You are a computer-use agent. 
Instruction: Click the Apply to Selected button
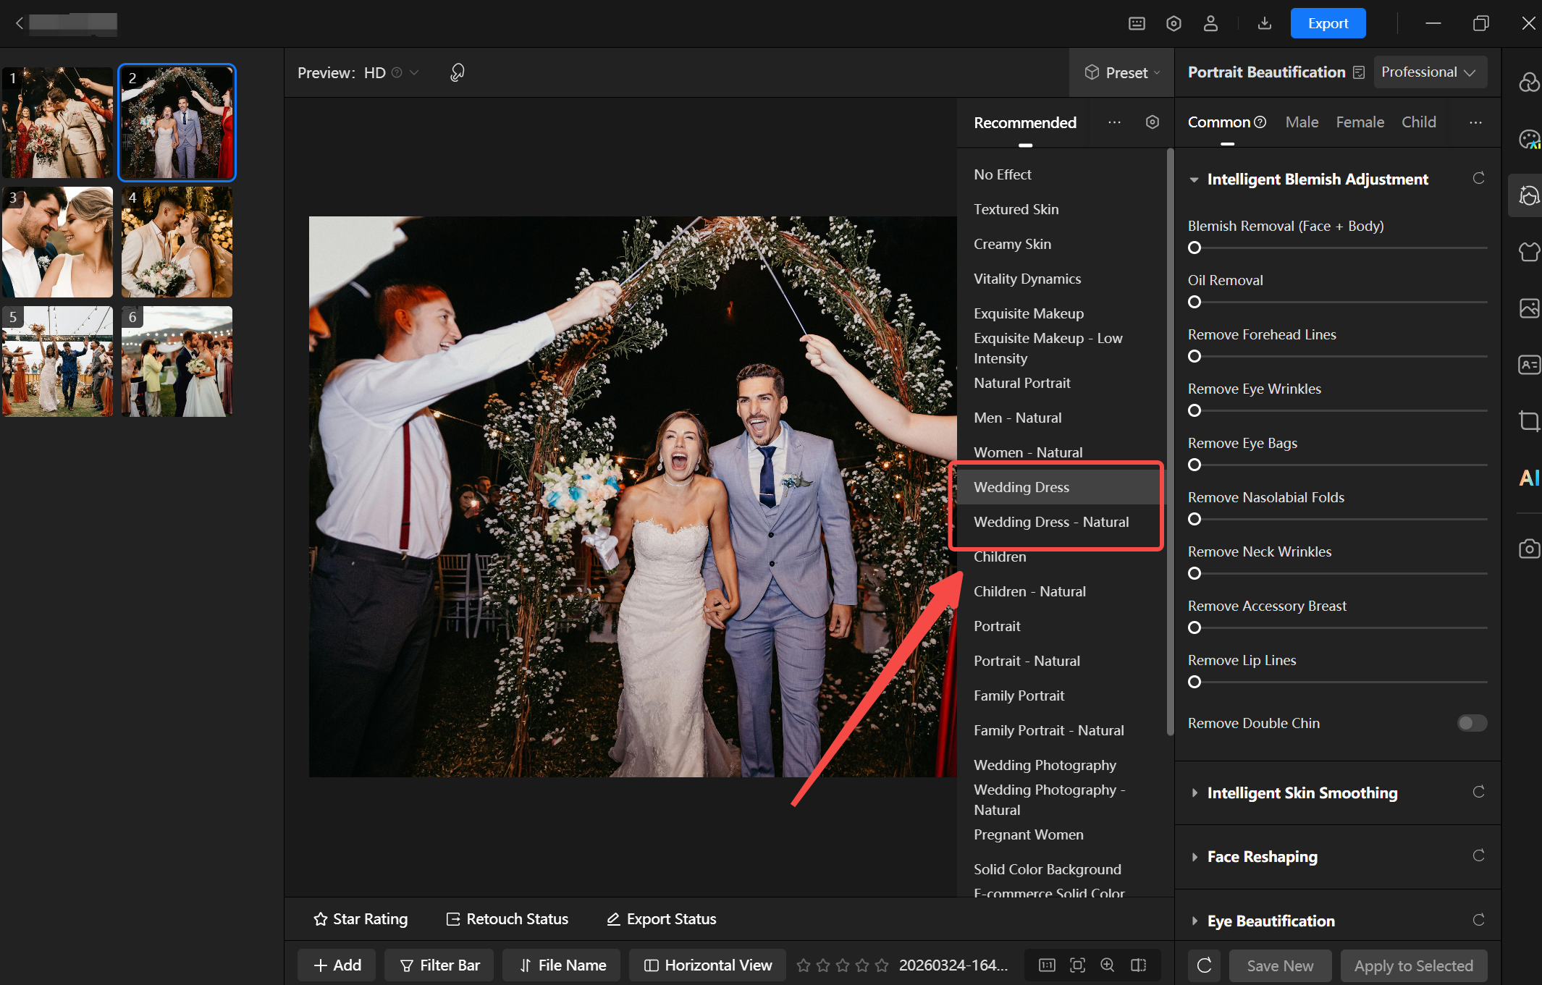[x=1413, y=965]
